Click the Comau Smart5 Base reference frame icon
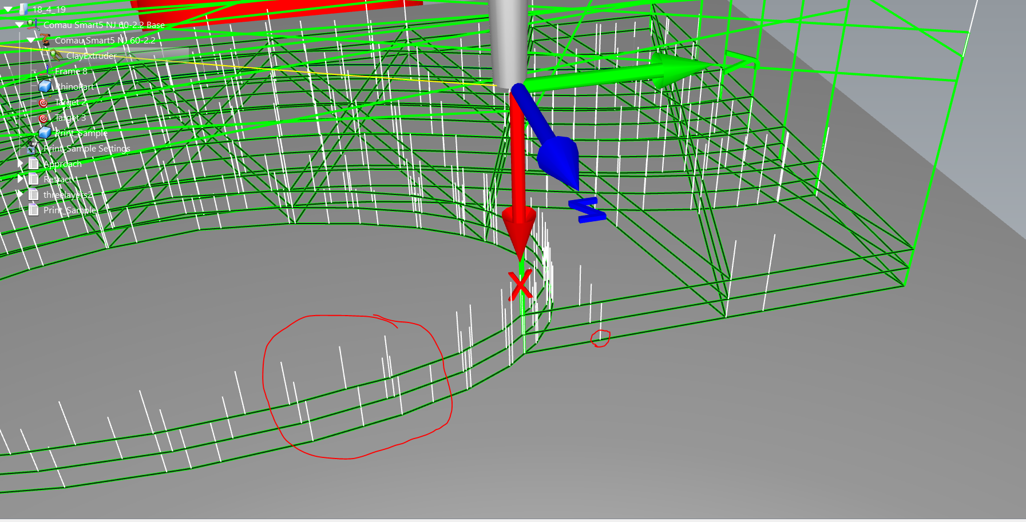The image size is (1026, 522). (33, 24)
